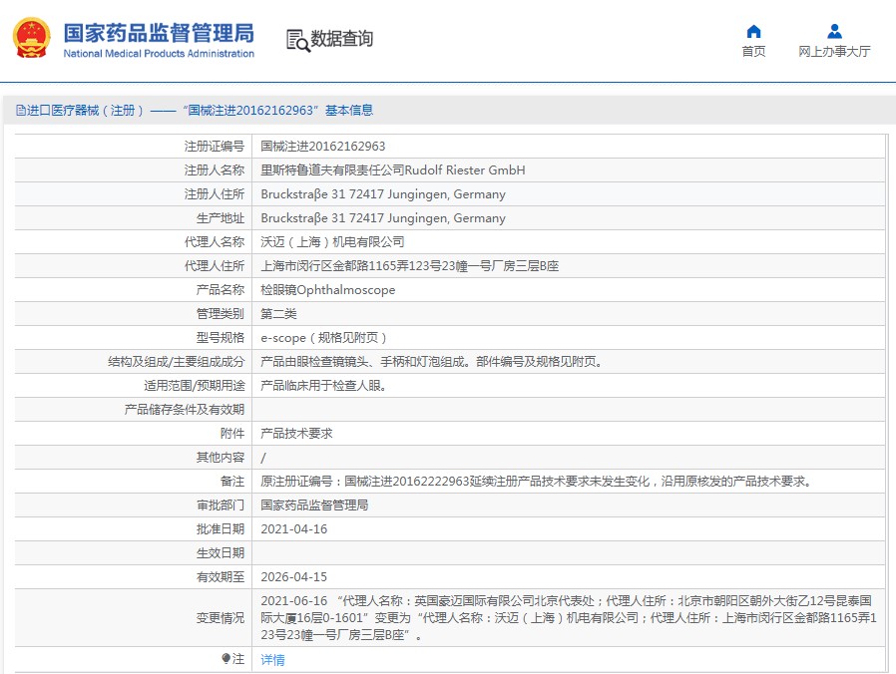Click the small bullet icon beside 注
Viewport: 896px width, 674px height.
pyautogui.click(x=225, y=659)
